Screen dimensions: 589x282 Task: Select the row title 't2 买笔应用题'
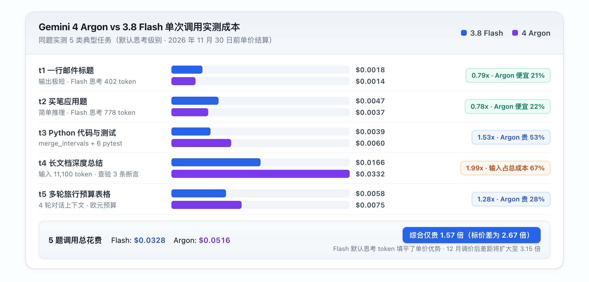63,101
